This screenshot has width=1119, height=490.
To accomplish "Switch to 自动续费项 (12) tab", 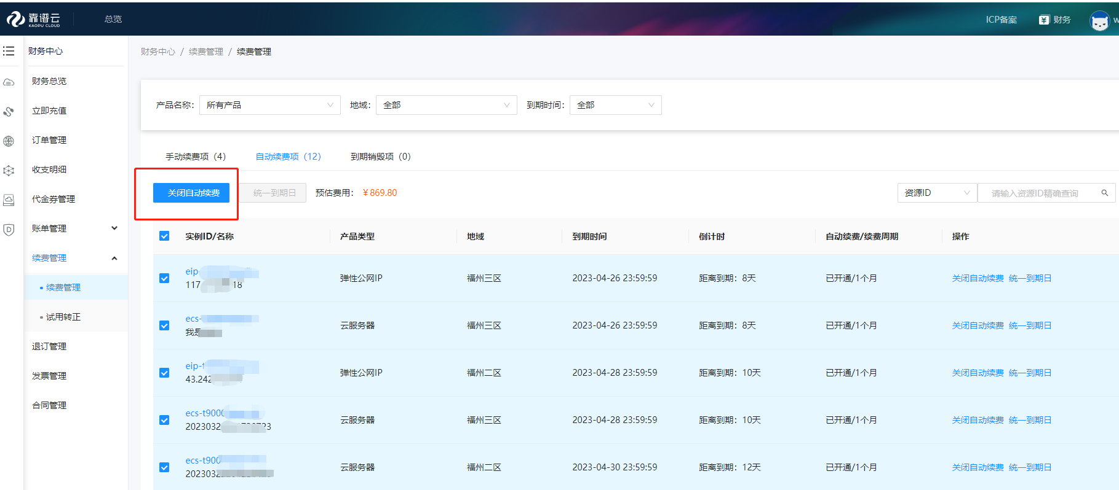I will 289,157.
